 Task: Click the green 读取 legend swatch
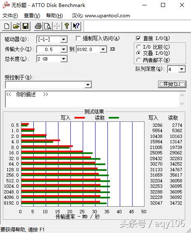[114, 118]
